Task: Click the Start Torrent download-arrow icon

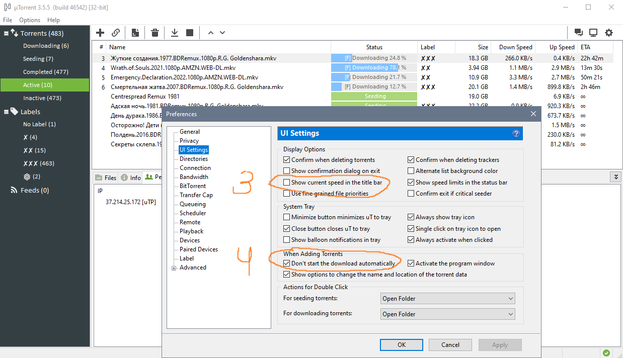Action: [175, 33]
